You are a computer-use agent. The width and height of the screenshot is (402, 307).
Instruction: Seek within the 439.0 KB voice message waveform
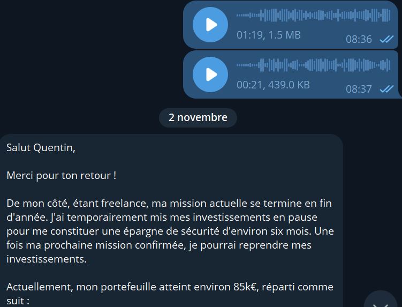tap(313, 65)
